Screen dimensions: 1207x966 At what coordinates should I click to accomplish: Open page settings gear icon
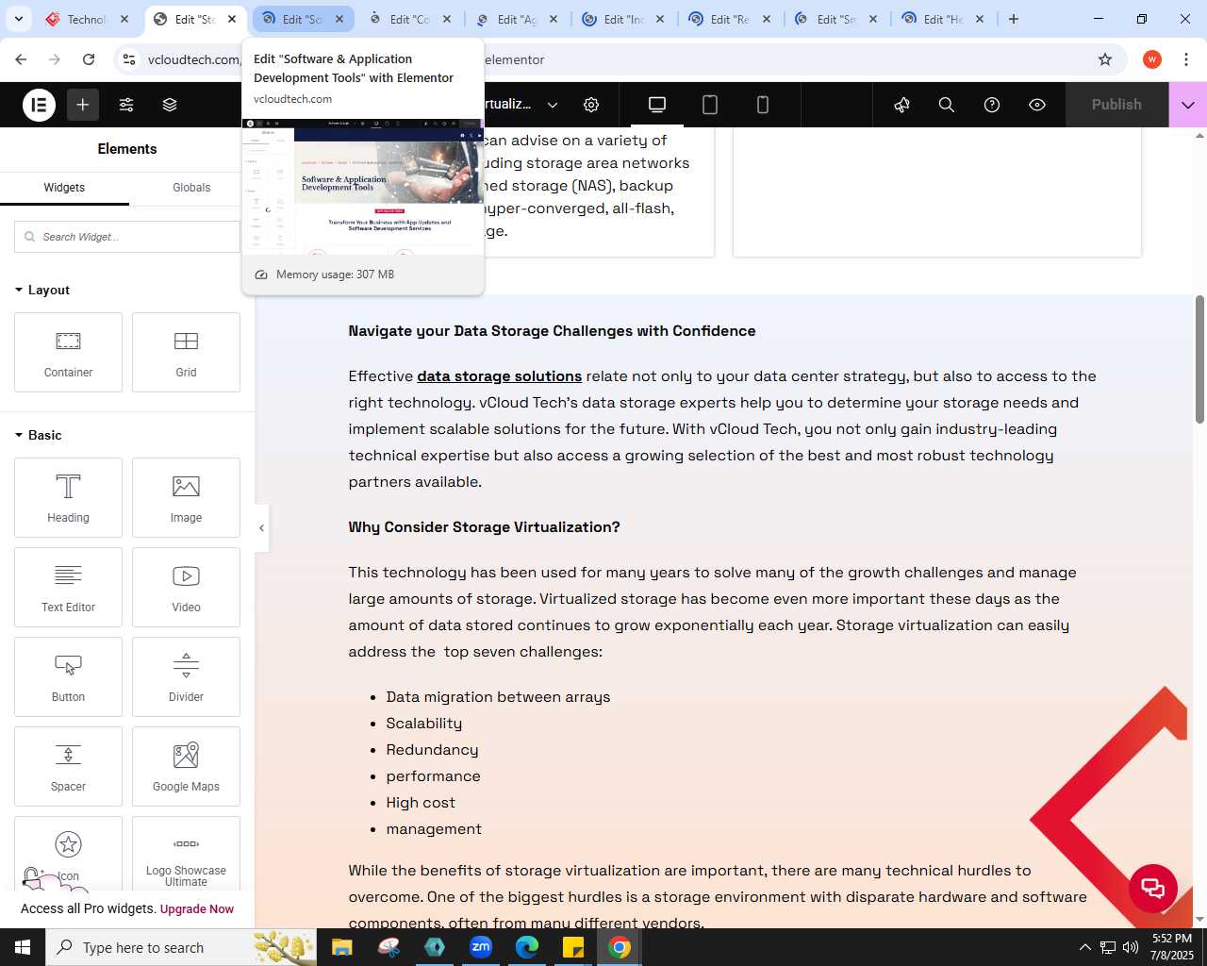(x=591, y=105)
